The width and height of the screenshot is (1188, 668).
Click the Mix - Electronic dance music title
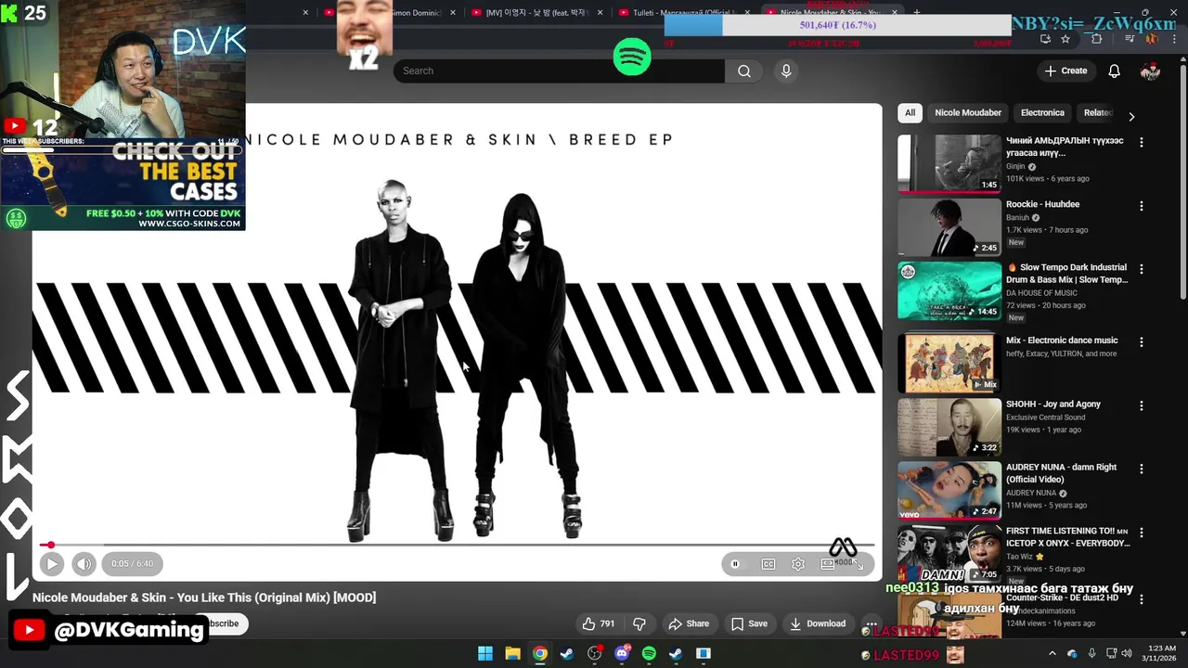coord(1062,340)
